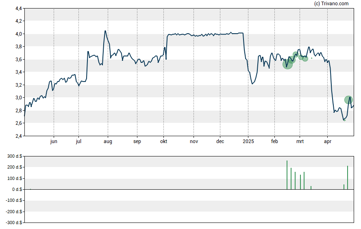The height and width of the screenshot is (229, 361).
Task: Click the (c) Trivano.com text
Action: click(331, 3)
